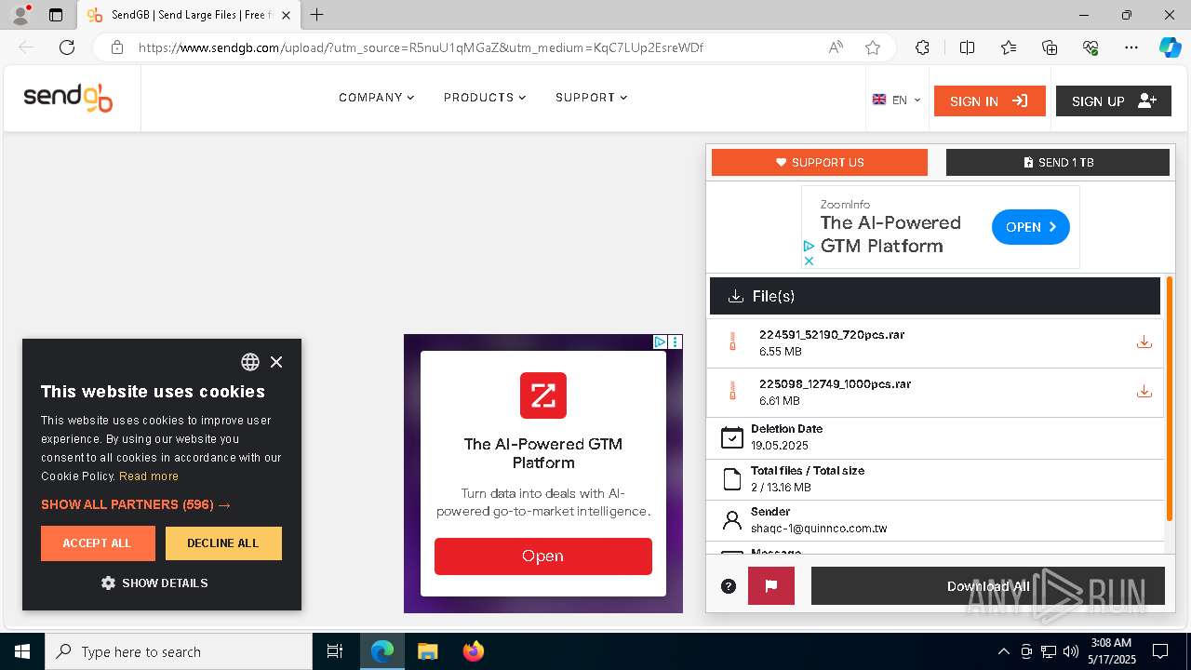The width and height of the screenshot is (1191, 670).
Task: Click the deletion date 19.05.2025
Action: [780, 446]
